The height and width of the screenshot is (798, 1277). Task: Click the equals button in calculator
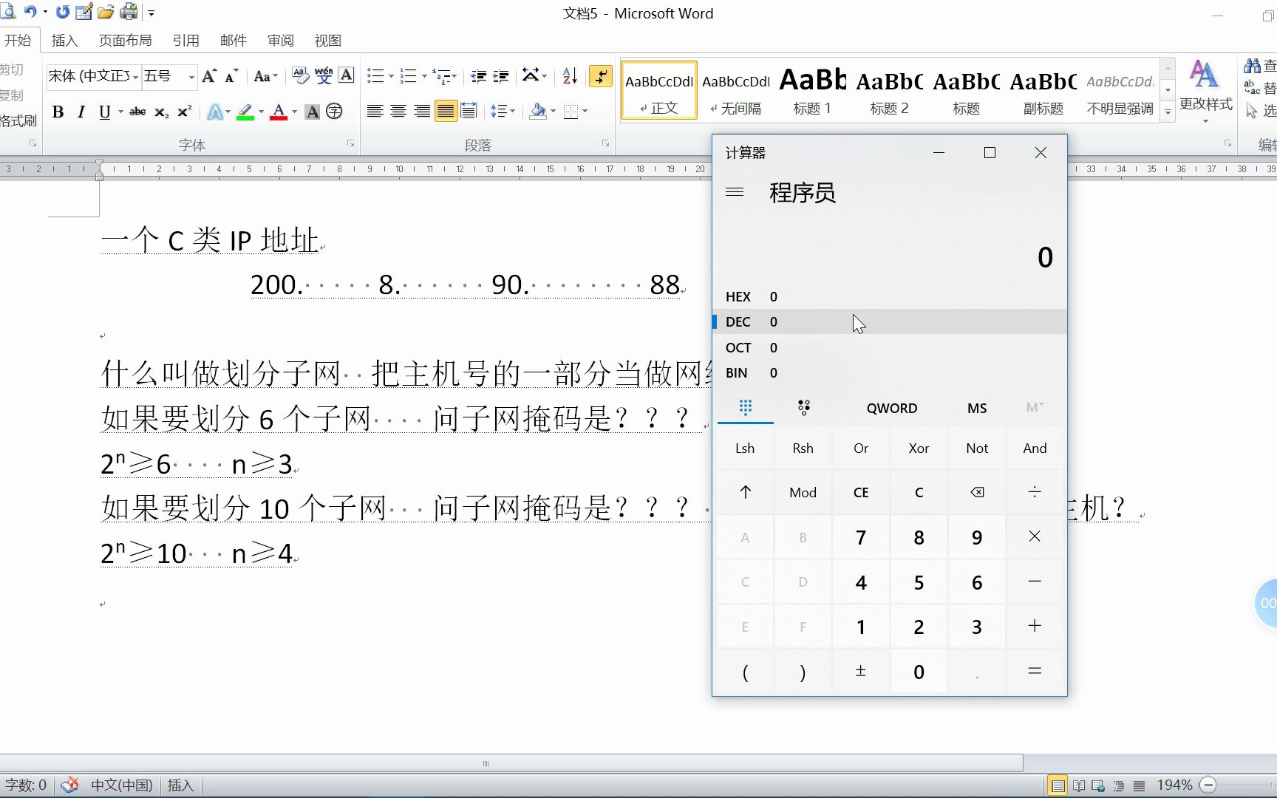[1035, 671]
